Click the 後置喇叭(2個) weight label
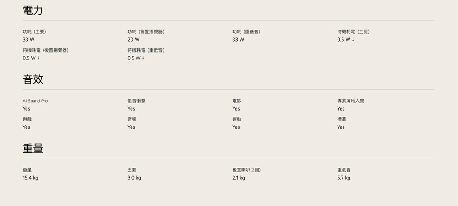Viewport: 458px width, 206px height. pyautogui.click(x=246, y=170)
